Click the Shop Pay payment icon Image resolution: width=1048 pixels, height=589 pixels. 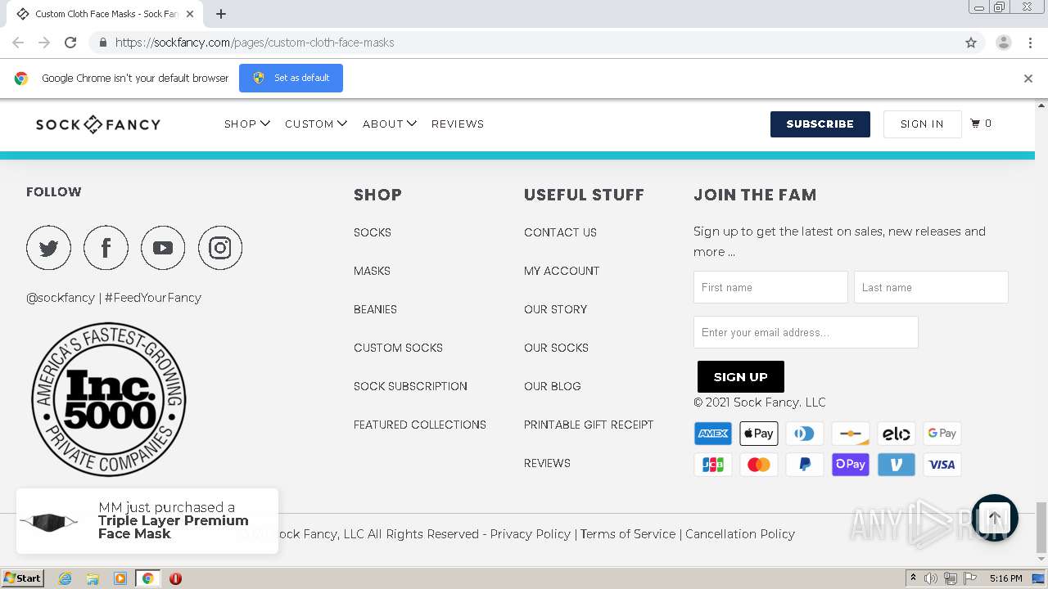(851, 465)
